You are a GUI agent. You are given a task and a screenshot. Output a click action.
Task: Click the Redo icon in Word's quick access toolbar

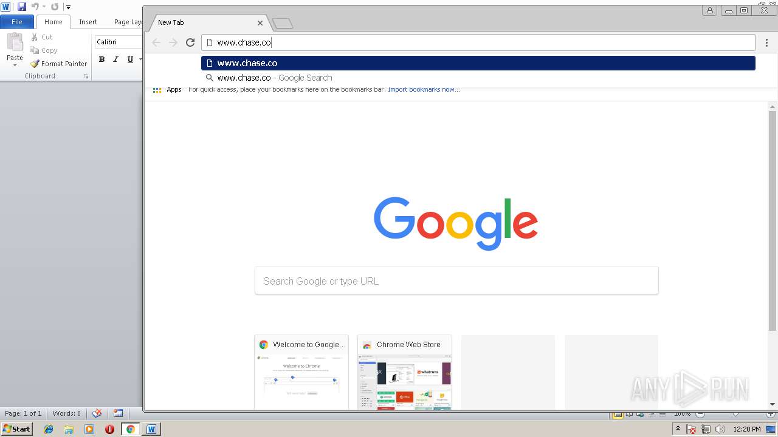55,7
